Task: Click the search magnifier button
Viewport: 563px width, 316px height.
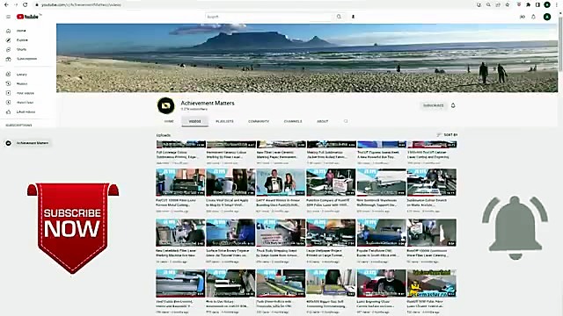Action: 339,17
